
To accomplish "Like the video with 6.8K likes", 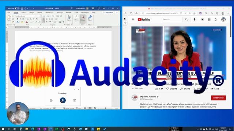I will point(159,89).
